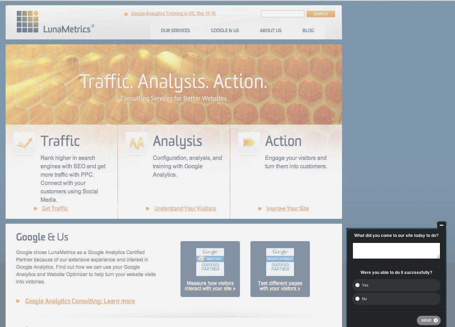
Task: Click the Analysis wave graph icon
Action: 137,143
